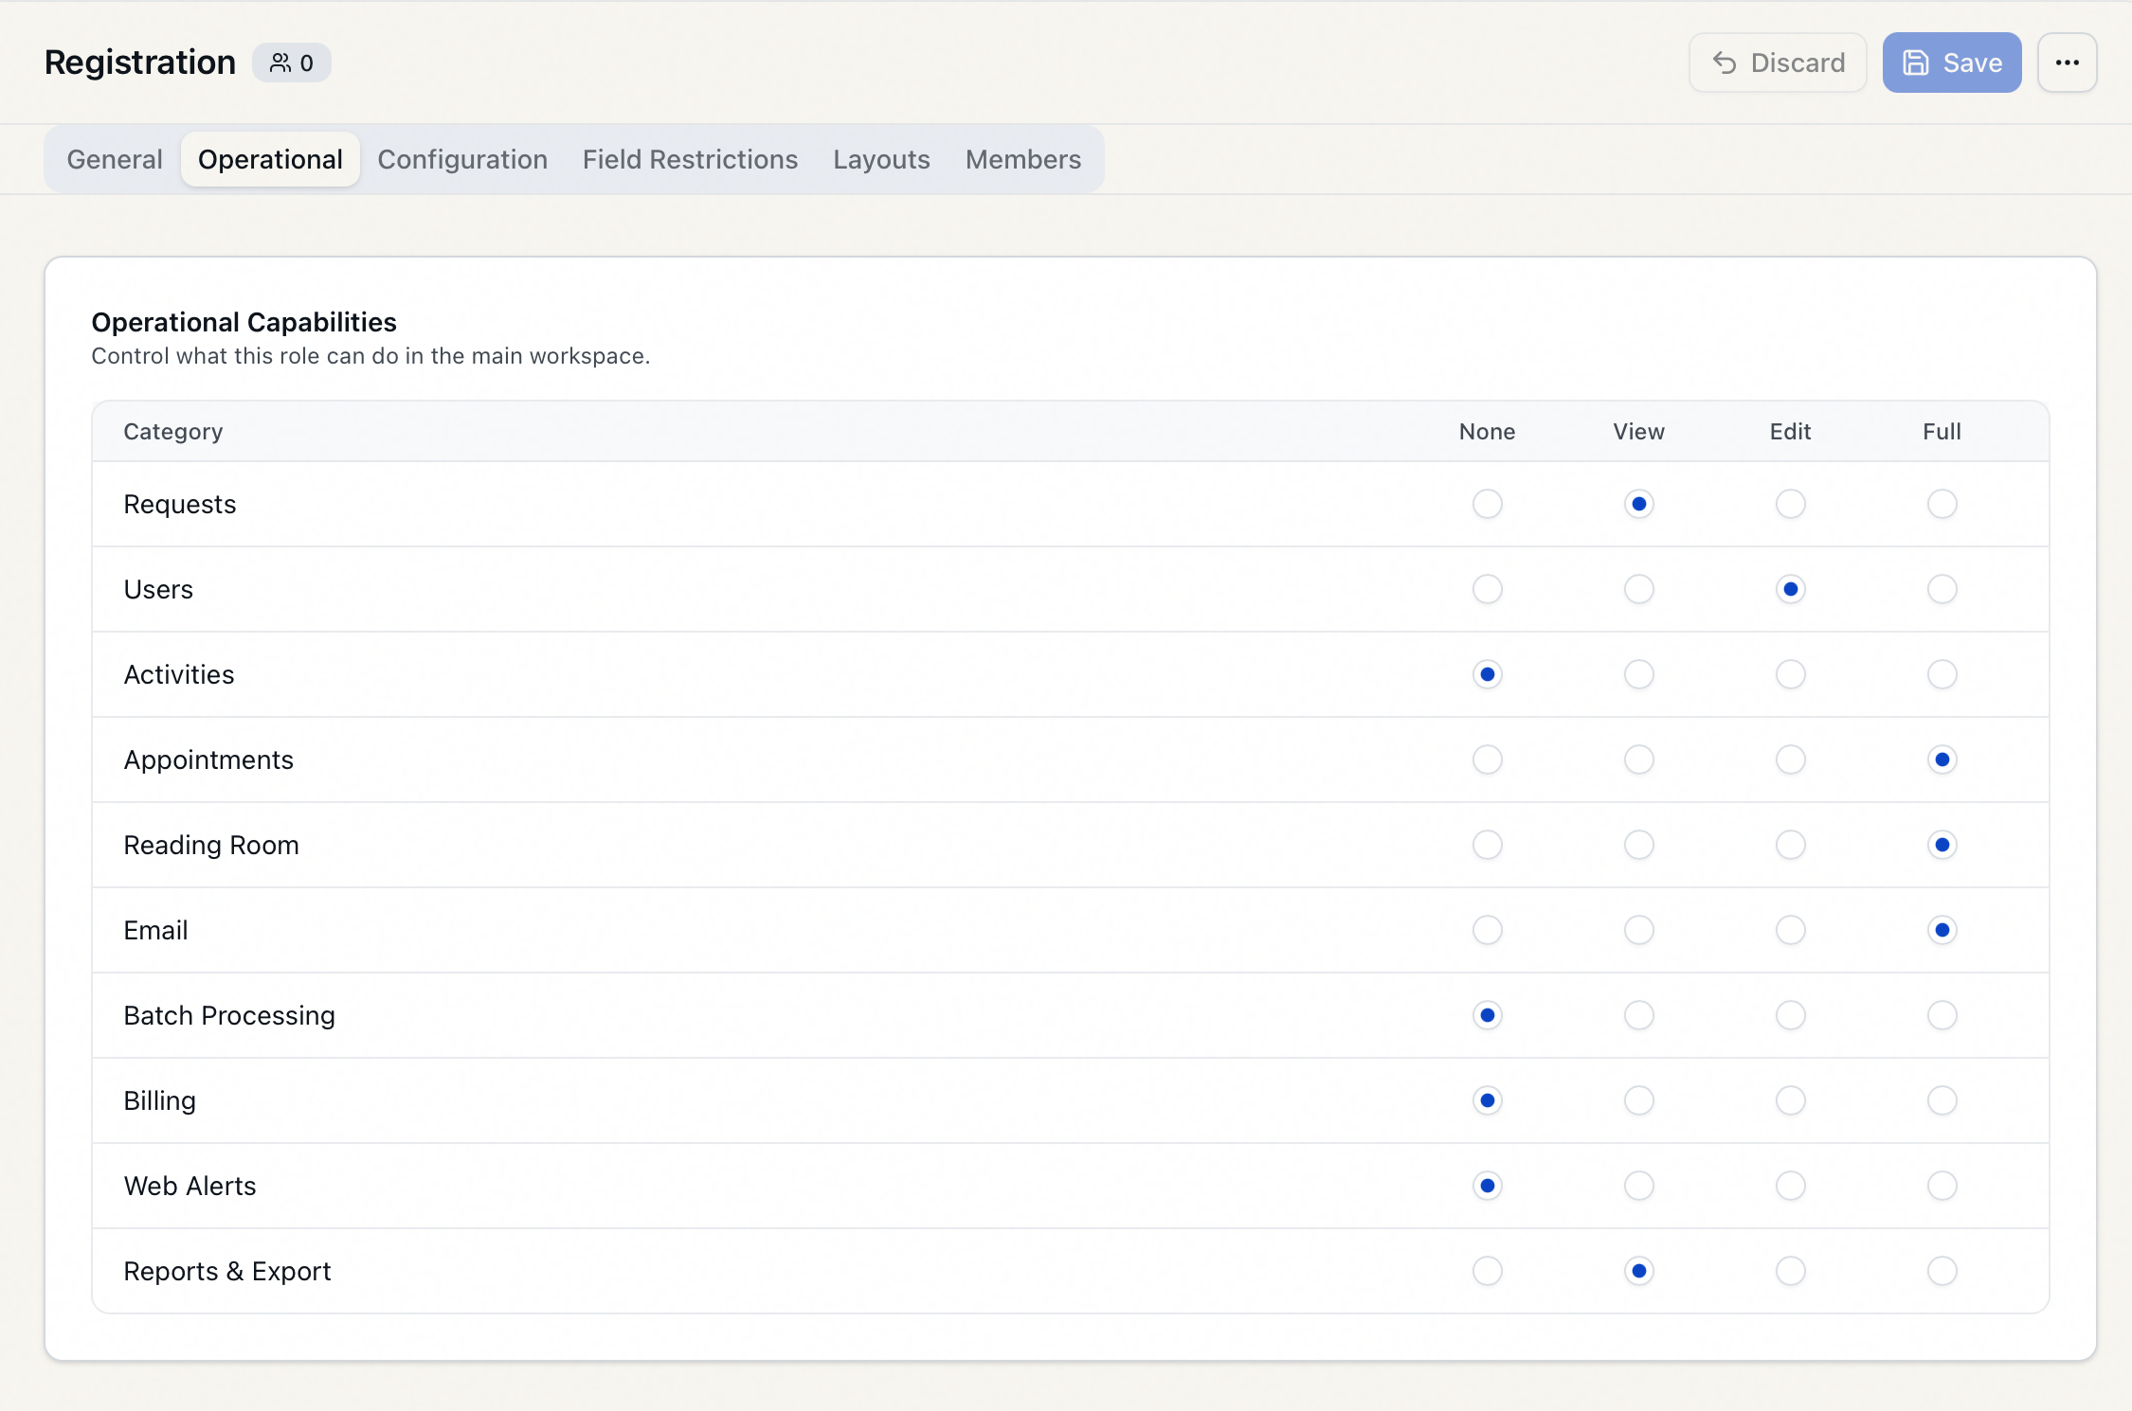The width and height of the screenshot is (2132, 1411).
Task: Click the Operational Capabilities heading
Action: click(244, 322)
